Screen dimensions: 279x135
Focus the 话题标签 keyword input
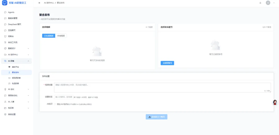click(64, 97)
